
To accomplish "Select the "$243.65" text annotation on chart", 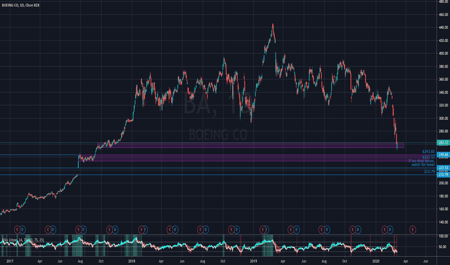I will 428,151.
